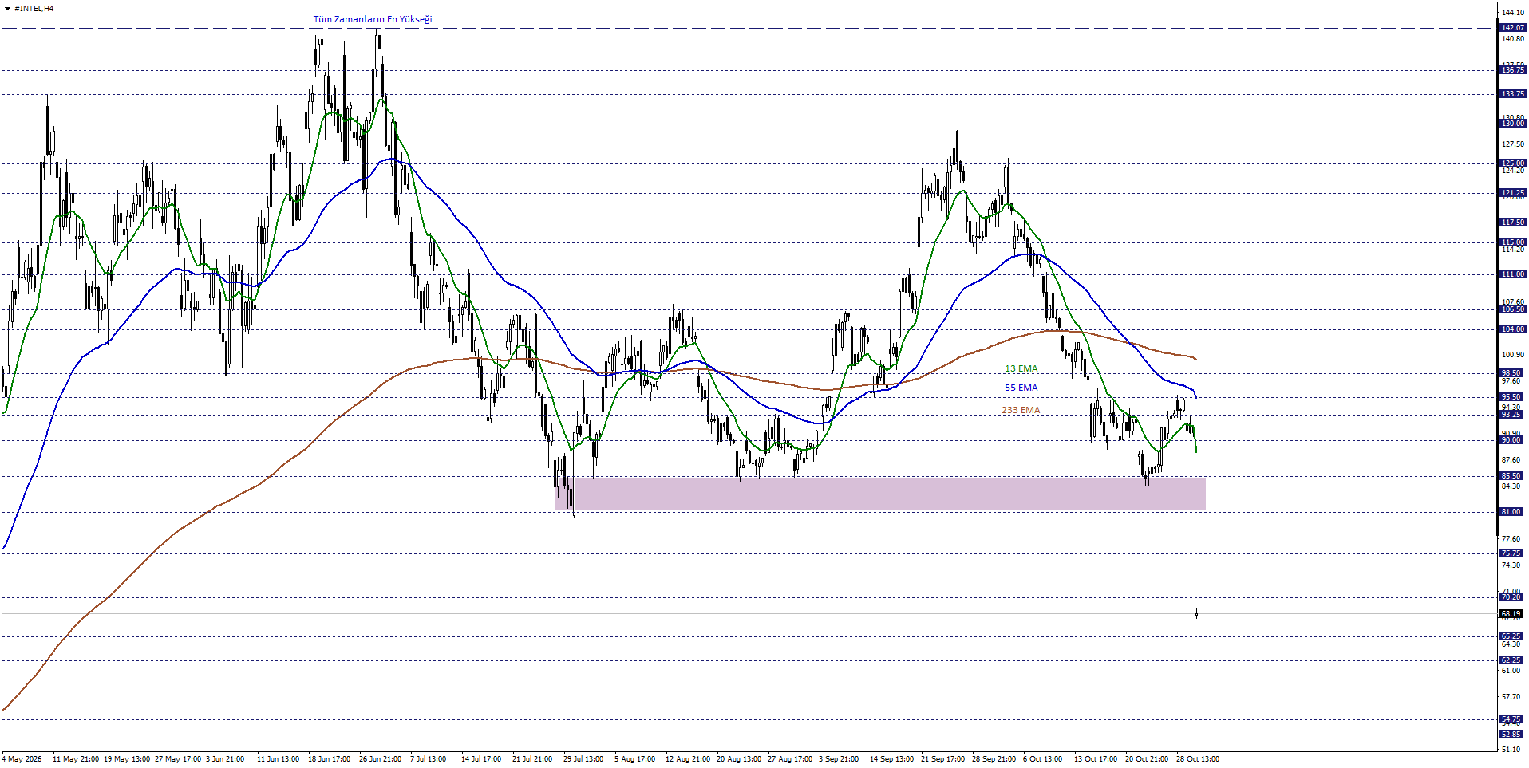Click the '4 May 2026' date label
The height and width of the screenshot is (768, 1529).
22,758
